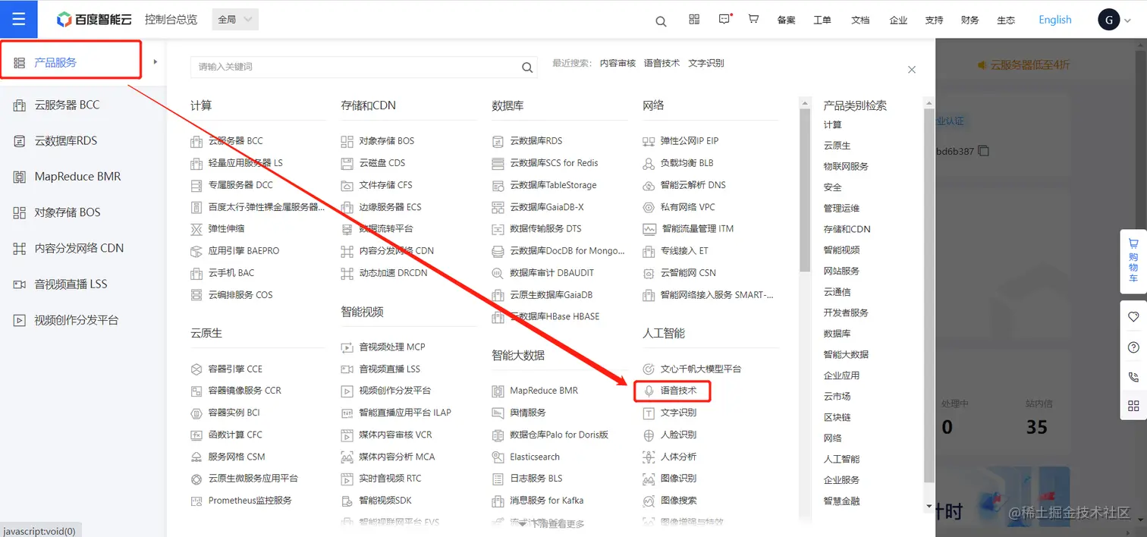
Task: Click the help question mark side icon
Action: pos(1133,347)
